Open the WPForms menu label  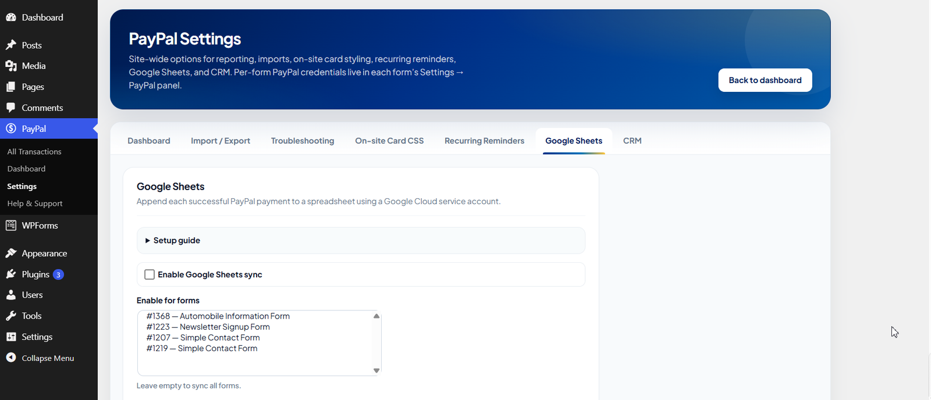(x=40, y=226)
